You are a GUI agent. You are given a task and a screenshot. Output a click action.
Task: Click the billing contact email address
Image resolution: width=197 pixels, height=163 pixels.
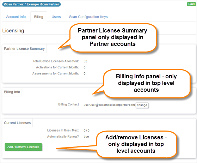(x=109, y=105)
